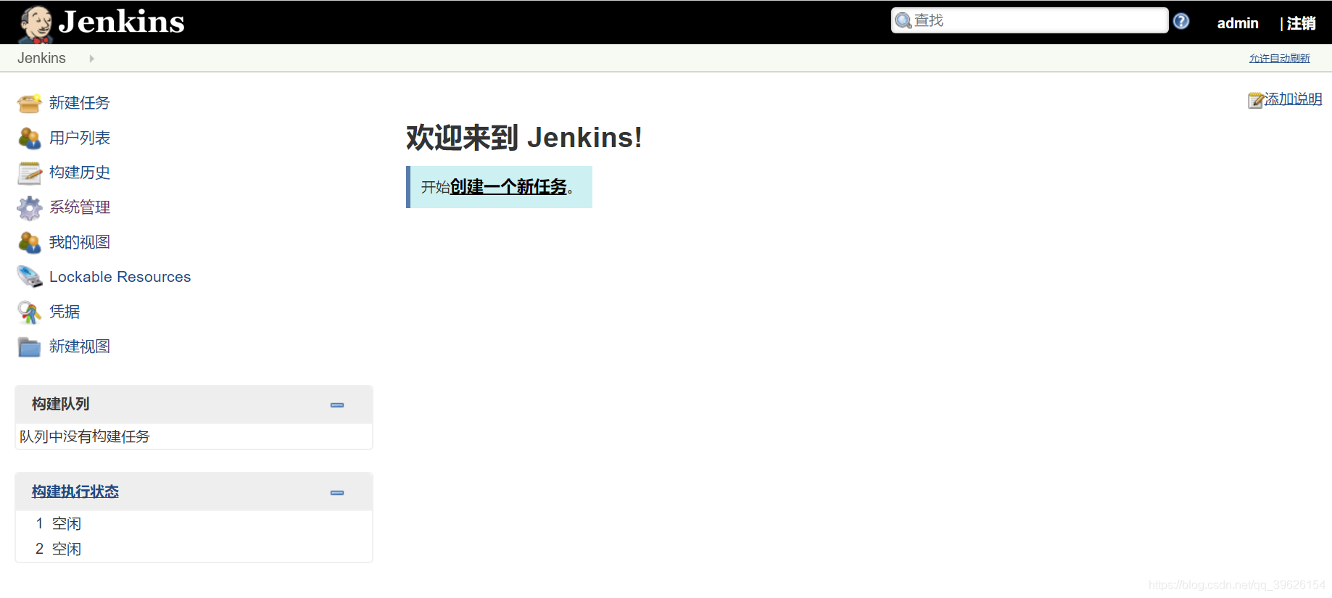This screenshot has height=598, width=1332.
Task: Click the 注销 logout link
Action: click(x=1302, y=23)
